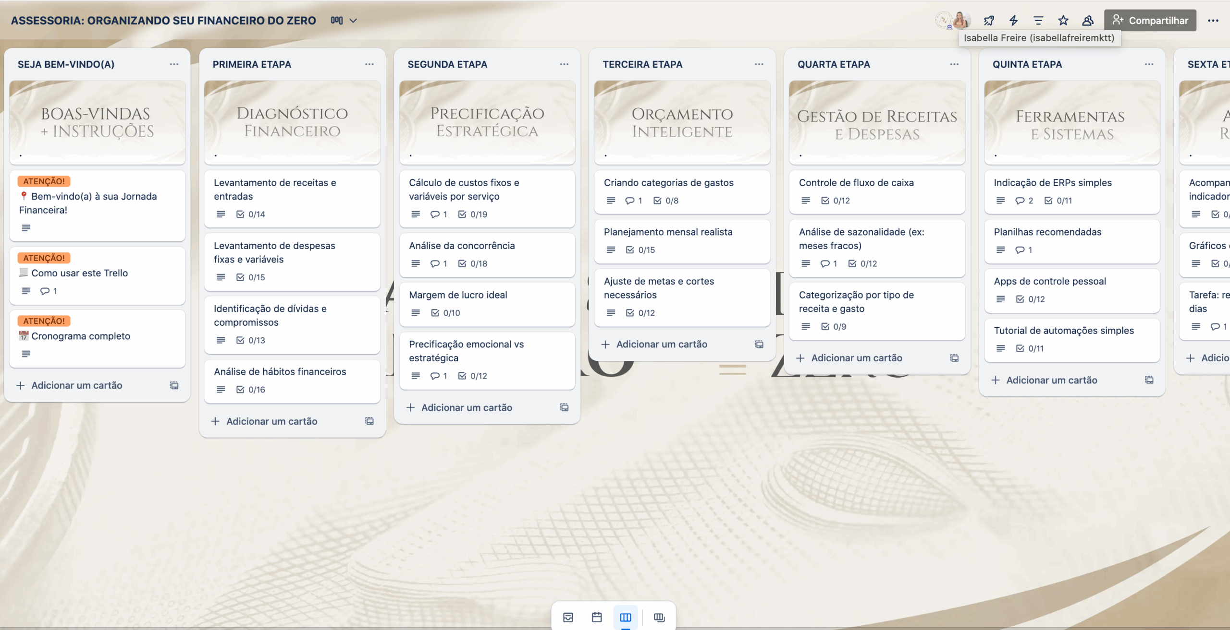Select the Board view tab at bottom
Screen dimensions: 1230x630
[x=625, y=617]
